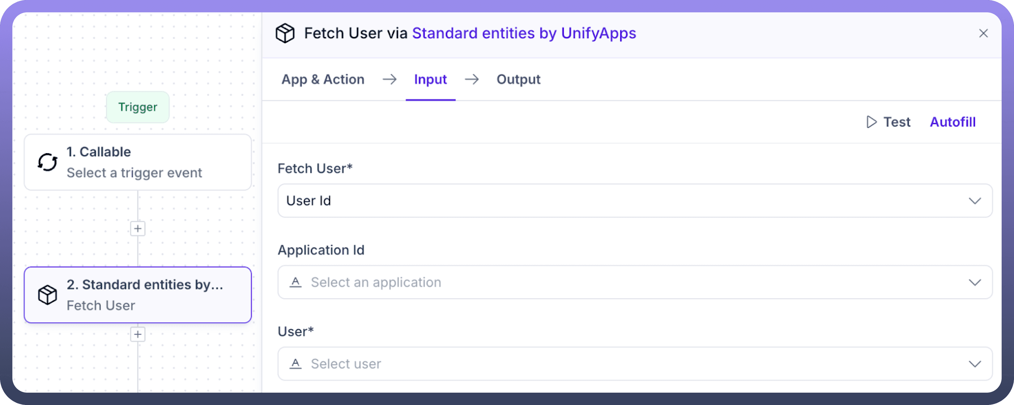Click the play triangle icon beside Test
The image size is (1014, 405).
pos(871,122)
